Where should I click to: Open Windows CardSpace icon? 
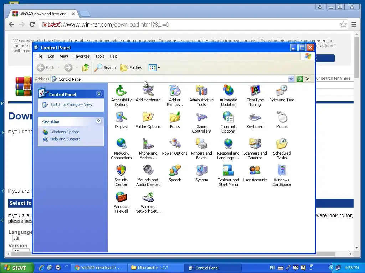(x=282, y=176)
